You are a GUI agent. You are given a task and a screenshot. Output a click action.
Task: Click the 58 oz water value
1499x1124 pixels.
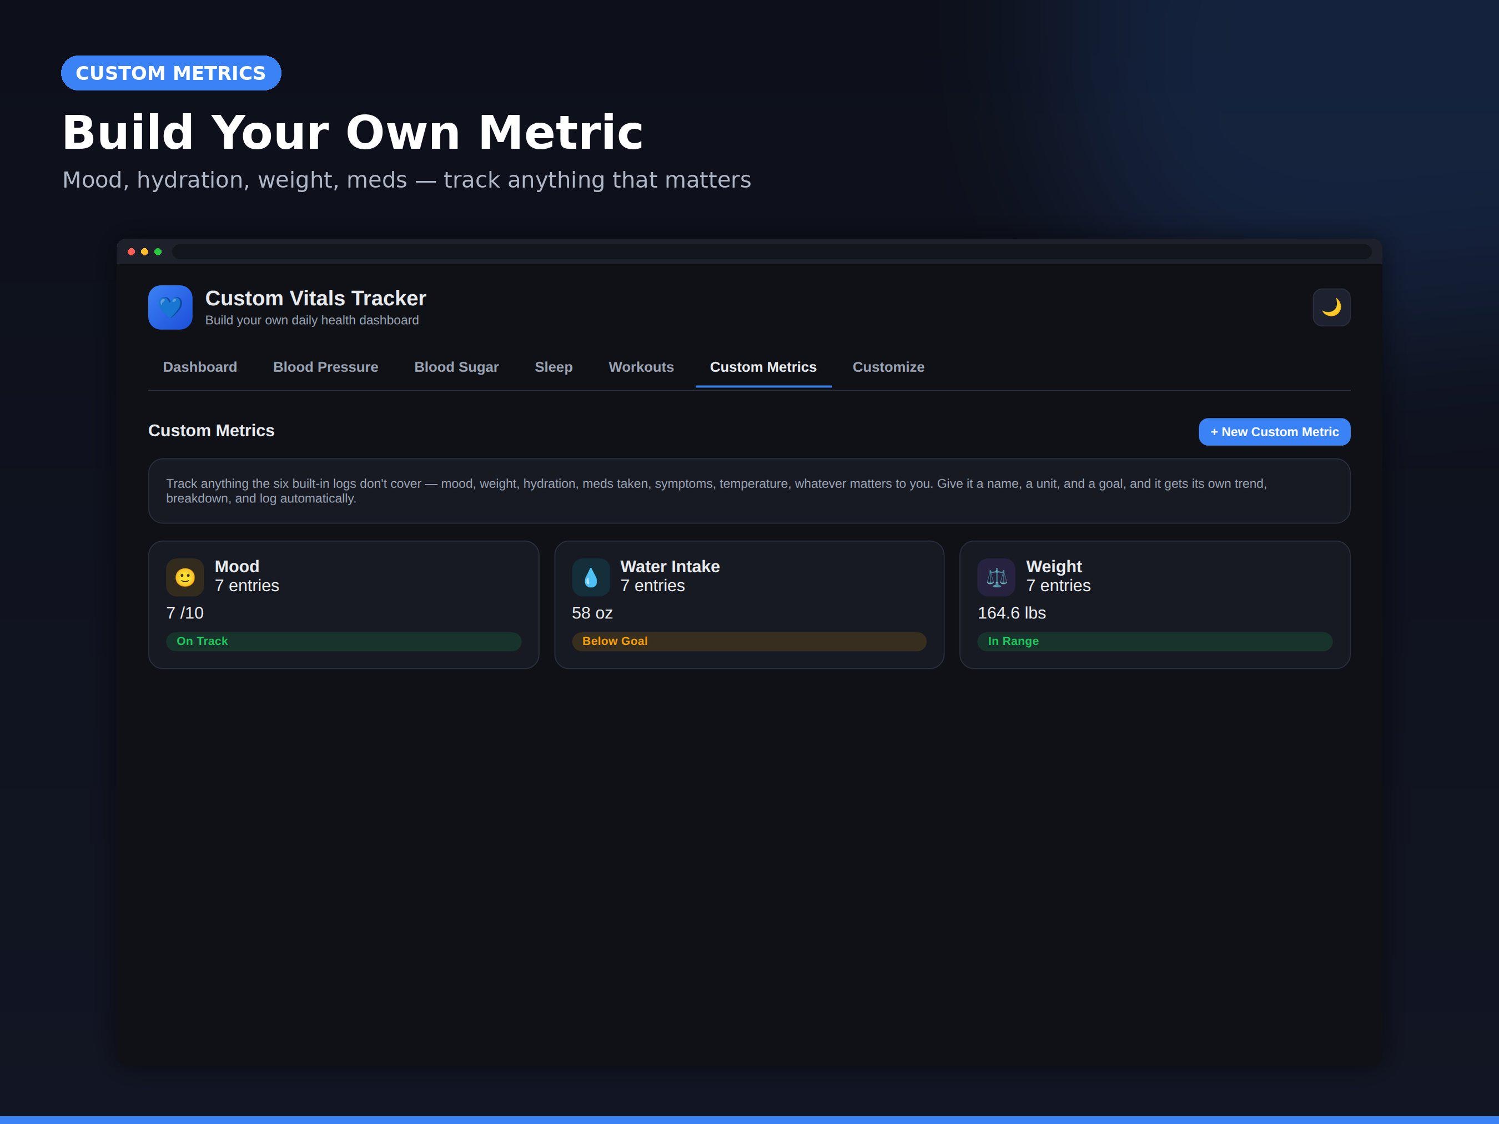[592, 613]
